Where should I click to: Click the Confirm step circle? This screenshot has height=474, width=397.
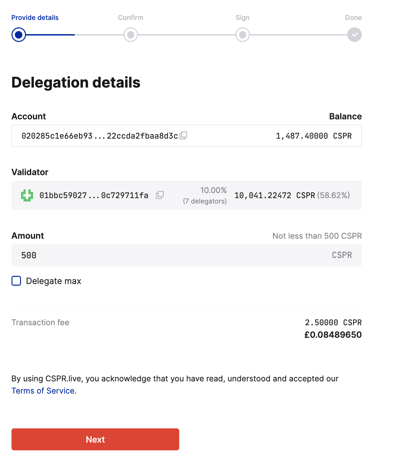[x=131, y=34]
